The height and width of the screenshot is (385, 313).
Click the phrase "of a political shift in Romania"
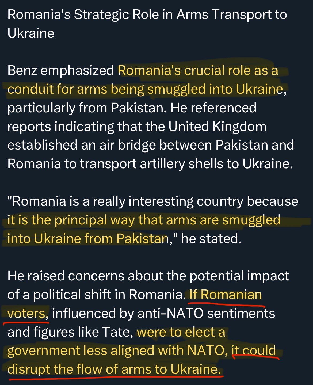pos(95,295)
